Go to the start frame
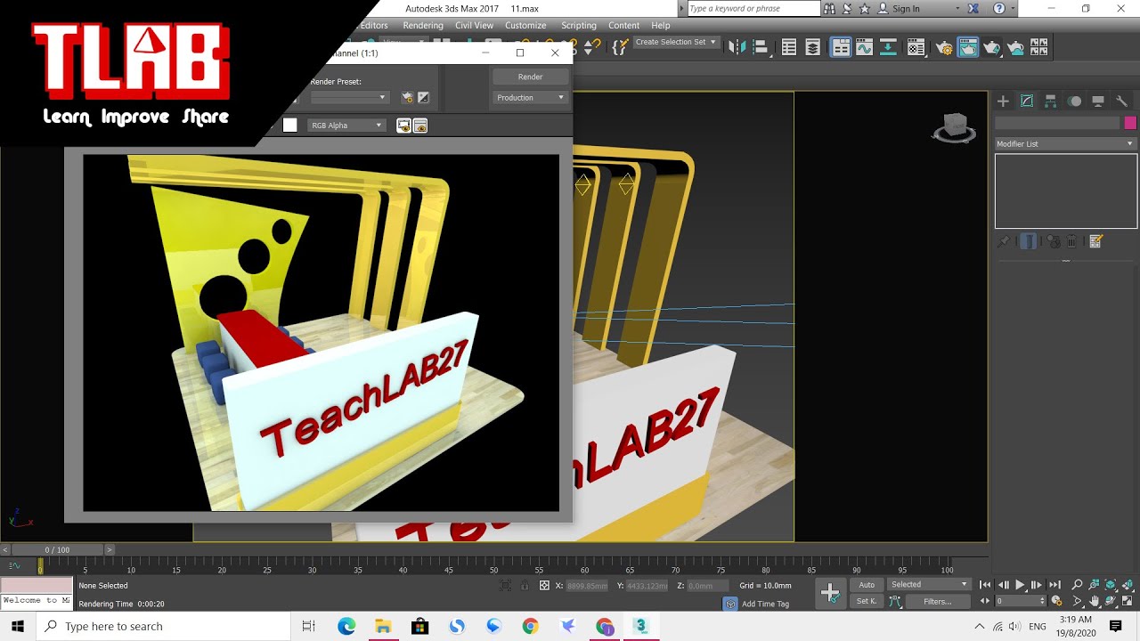 tap(985, 585)
